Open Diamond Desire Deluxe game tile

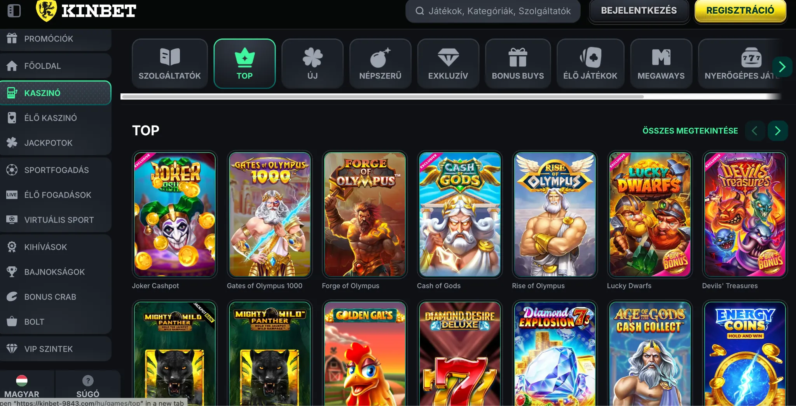pyautogui.click(x=460, y=353)
